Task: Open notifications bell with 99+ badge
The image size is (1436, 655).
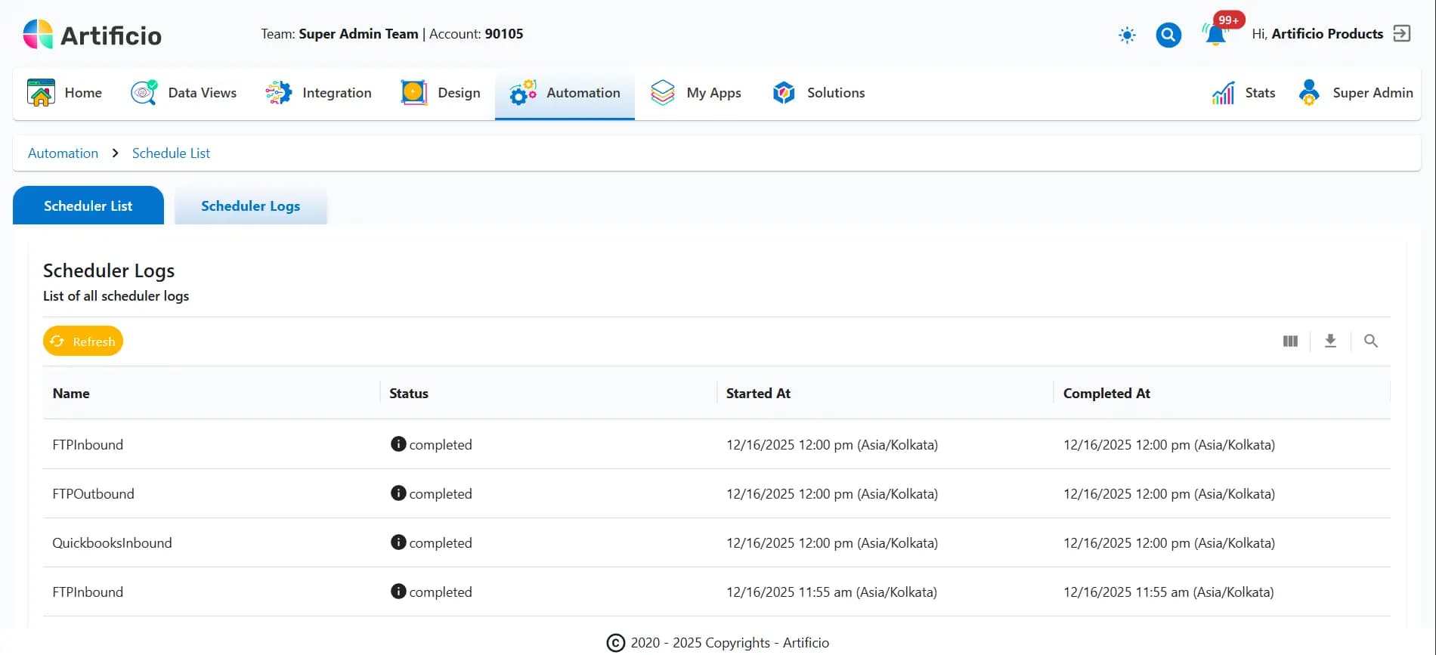Action: click(x=1215, y=35)
